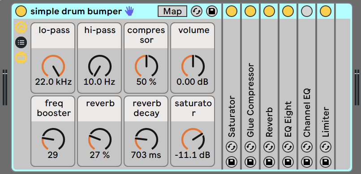Click the Limiter device title

coord(326,122)
